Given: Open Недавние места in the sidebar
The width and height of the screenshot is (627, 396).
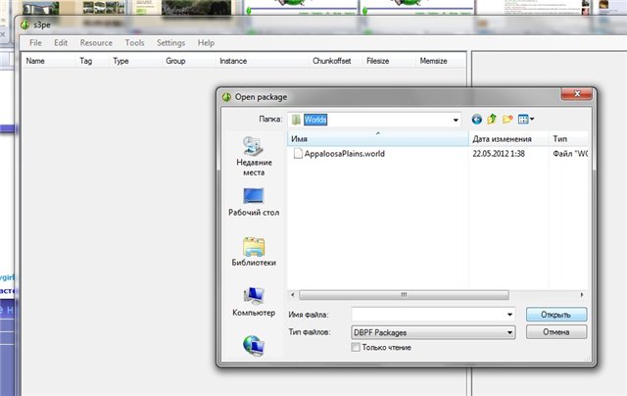Looking at the screenshot, I should point(254,155).
